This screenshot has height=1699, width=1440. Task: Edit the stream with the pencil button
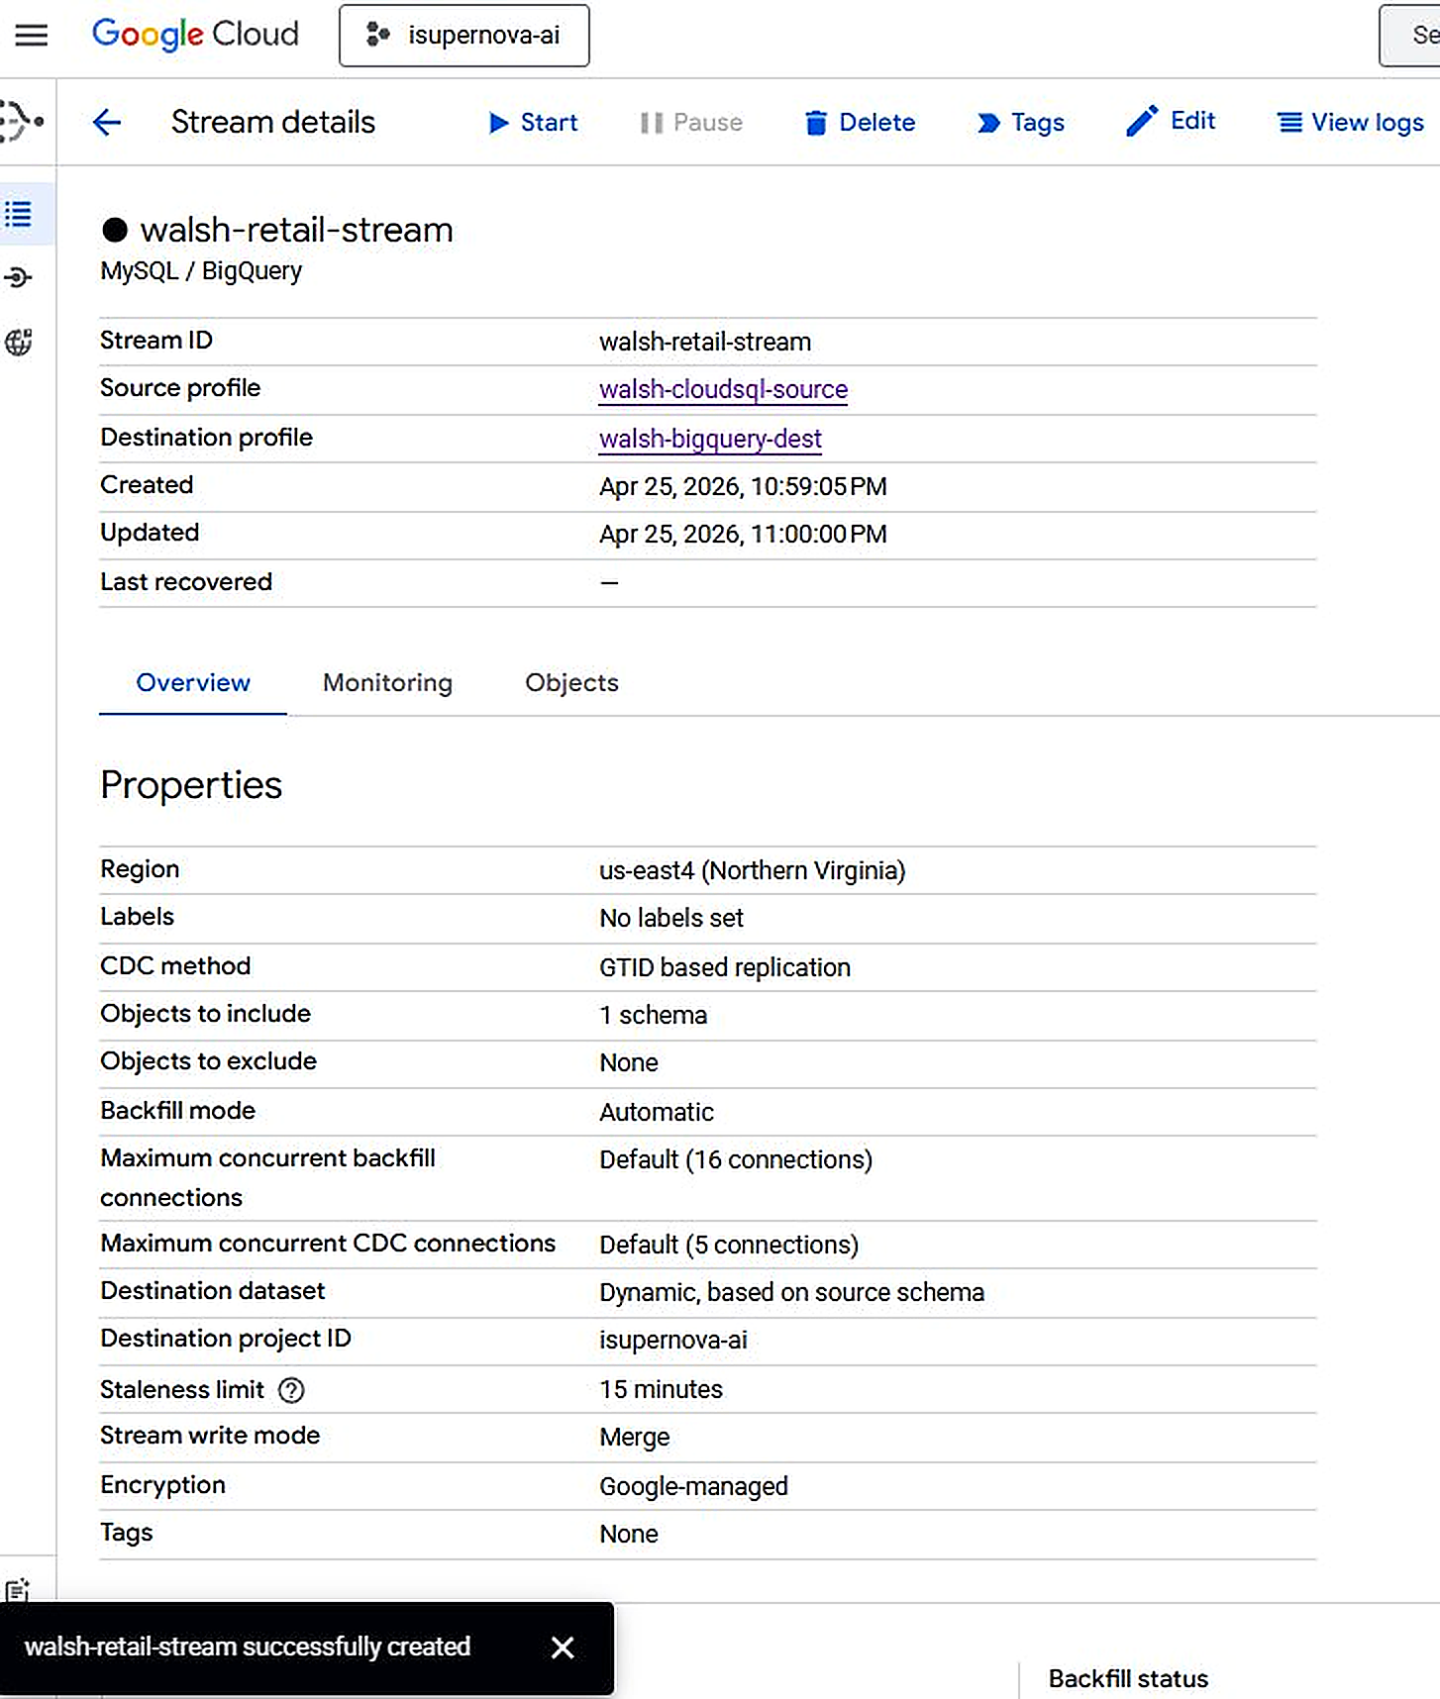coord(1171,121)
